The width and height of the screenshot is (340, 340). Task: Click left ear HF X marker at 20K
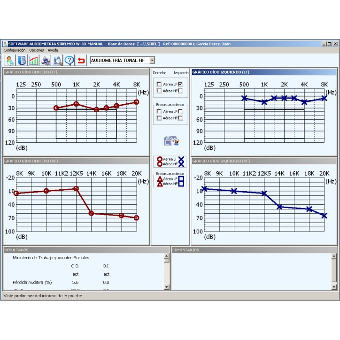tap(325, 216)
